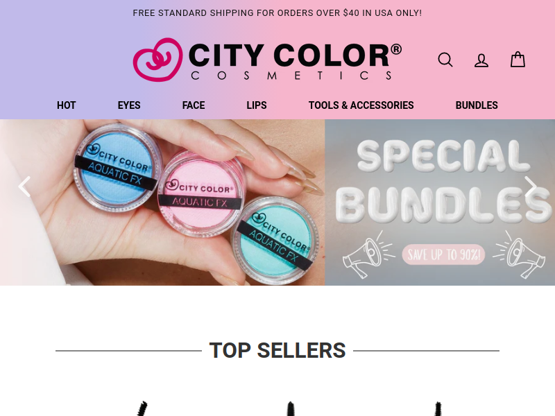Open the account profile icon
This screenshot has height=416, width=555.
tap(481, 60)
